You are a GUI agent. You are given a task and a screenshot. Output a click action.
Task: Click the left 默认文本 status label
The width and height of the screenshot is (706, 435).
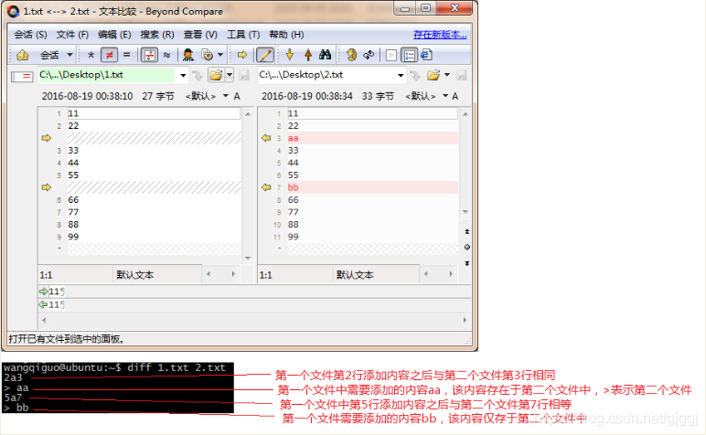coord(135,275)
